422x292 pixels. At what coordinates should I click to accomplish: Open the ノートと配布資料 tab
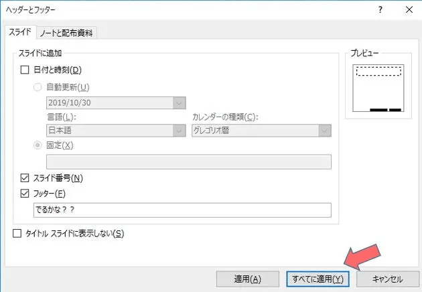pos(66,33)
